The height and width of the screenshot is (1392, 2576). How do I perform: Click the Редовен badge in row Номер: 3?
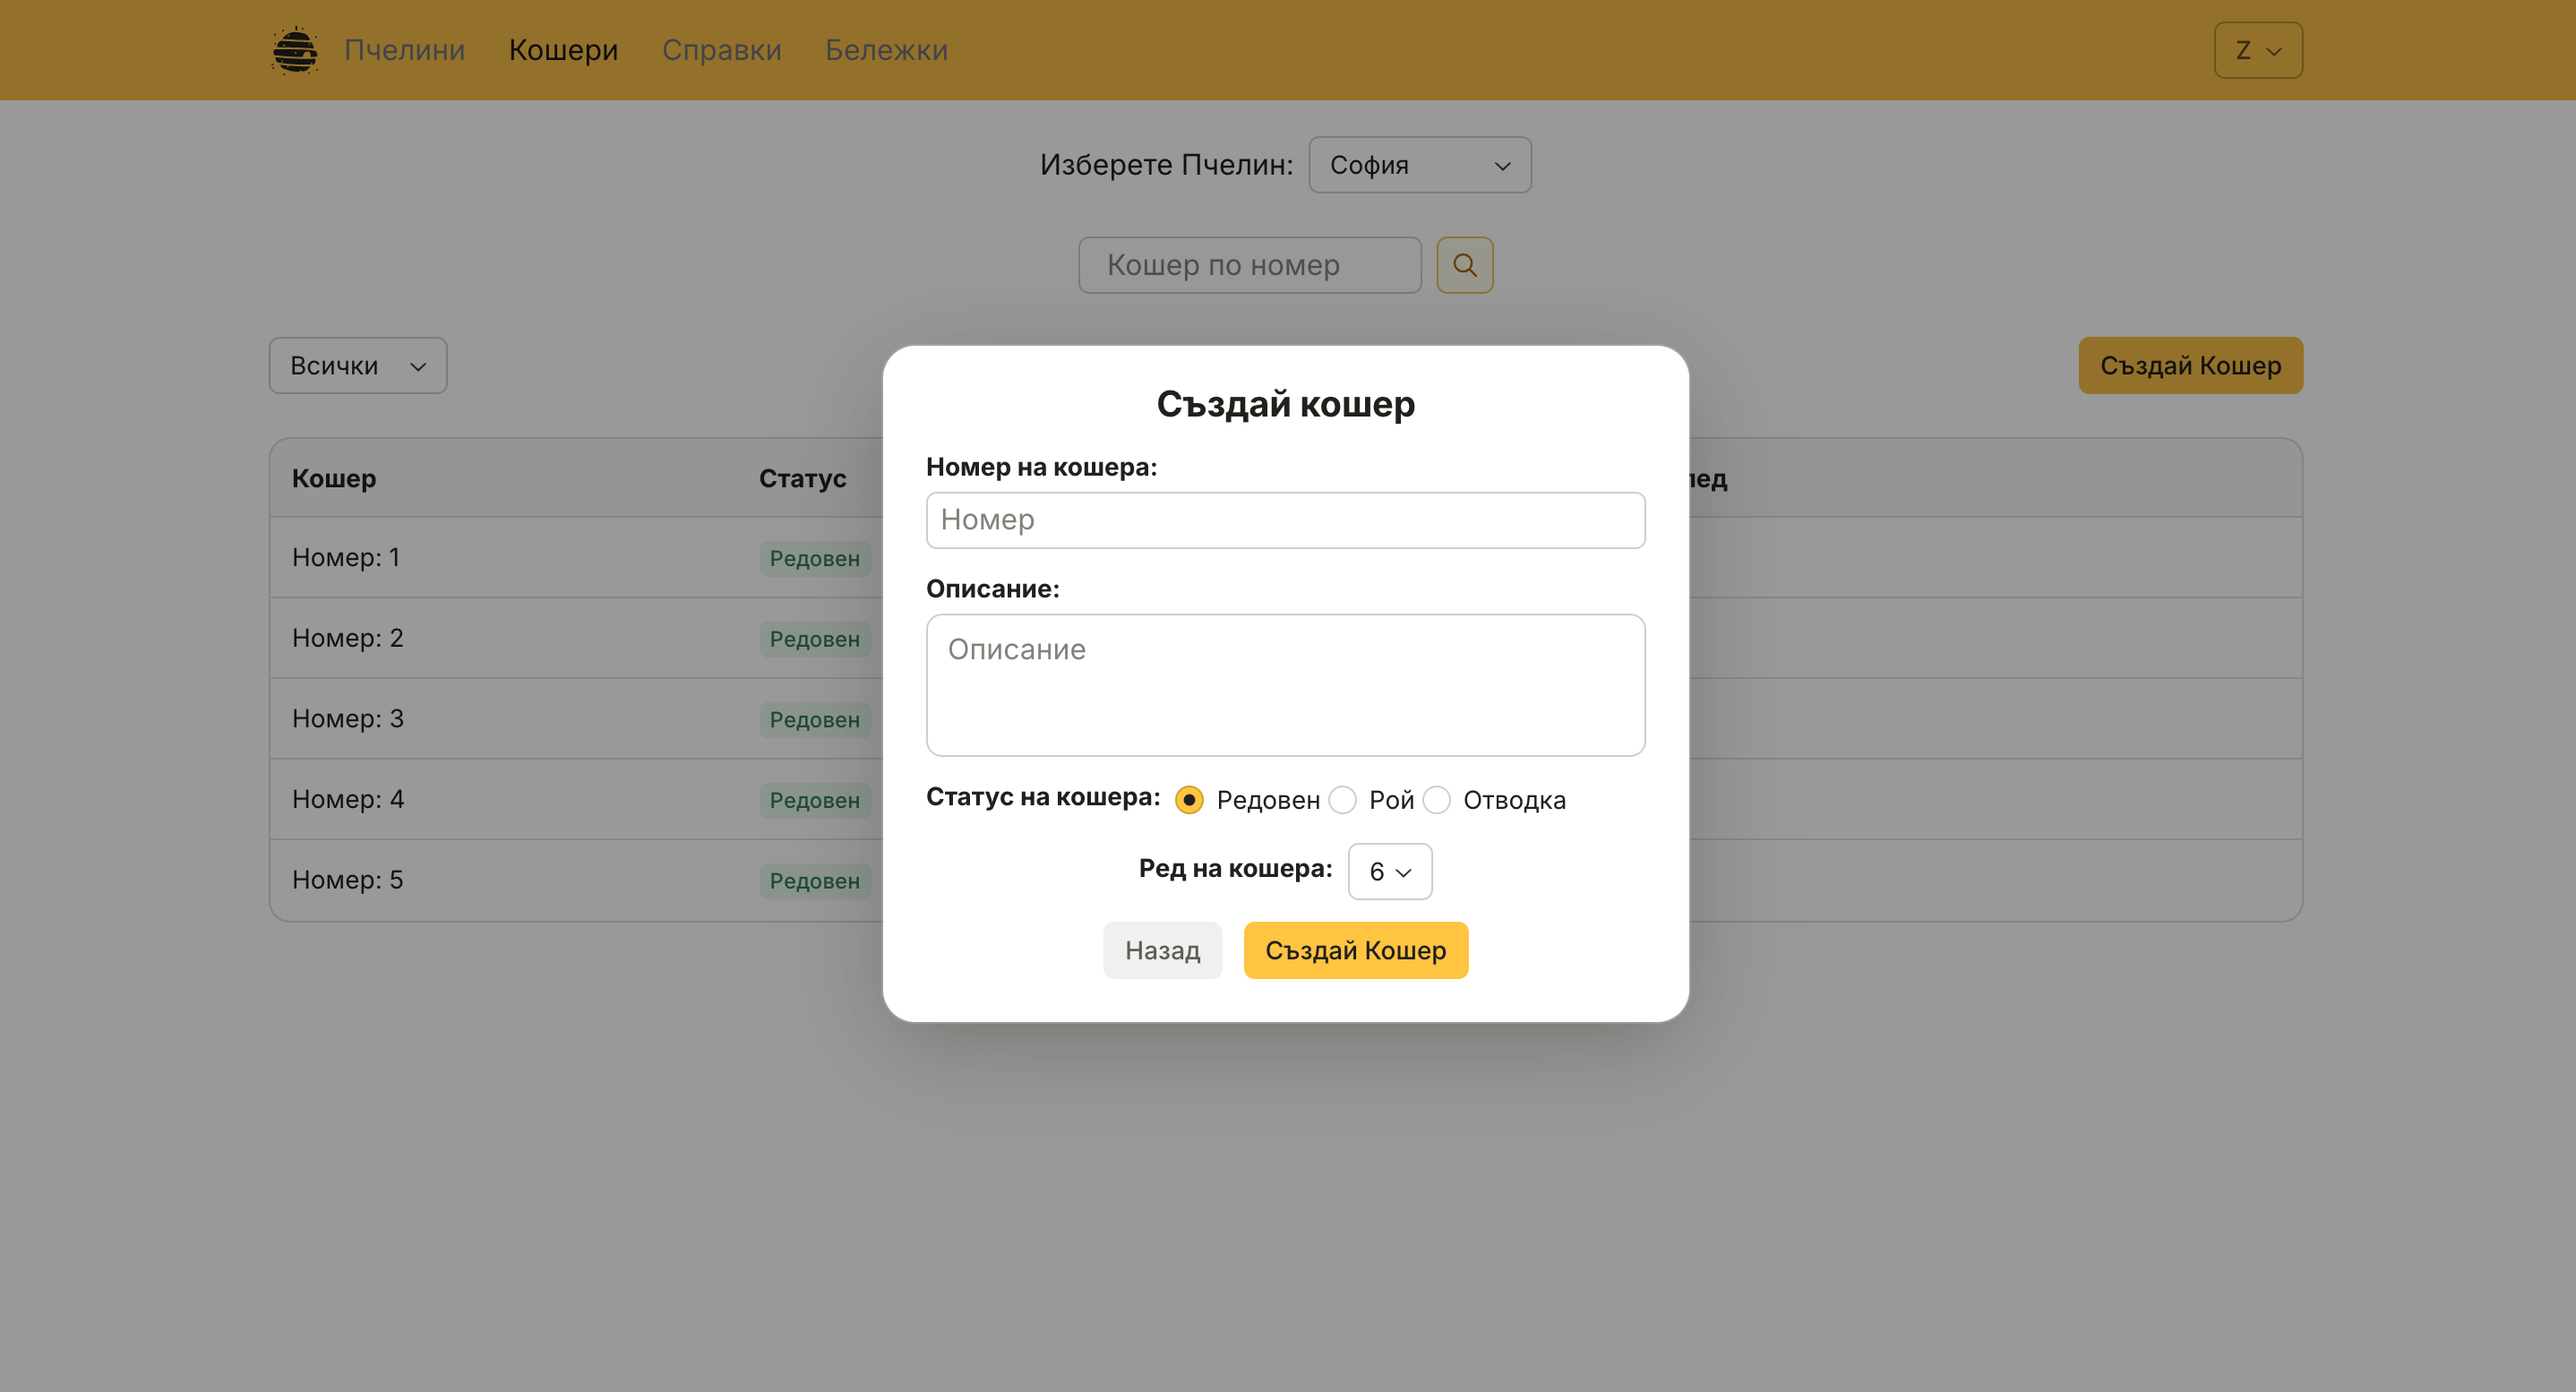(x=815, y=720)
